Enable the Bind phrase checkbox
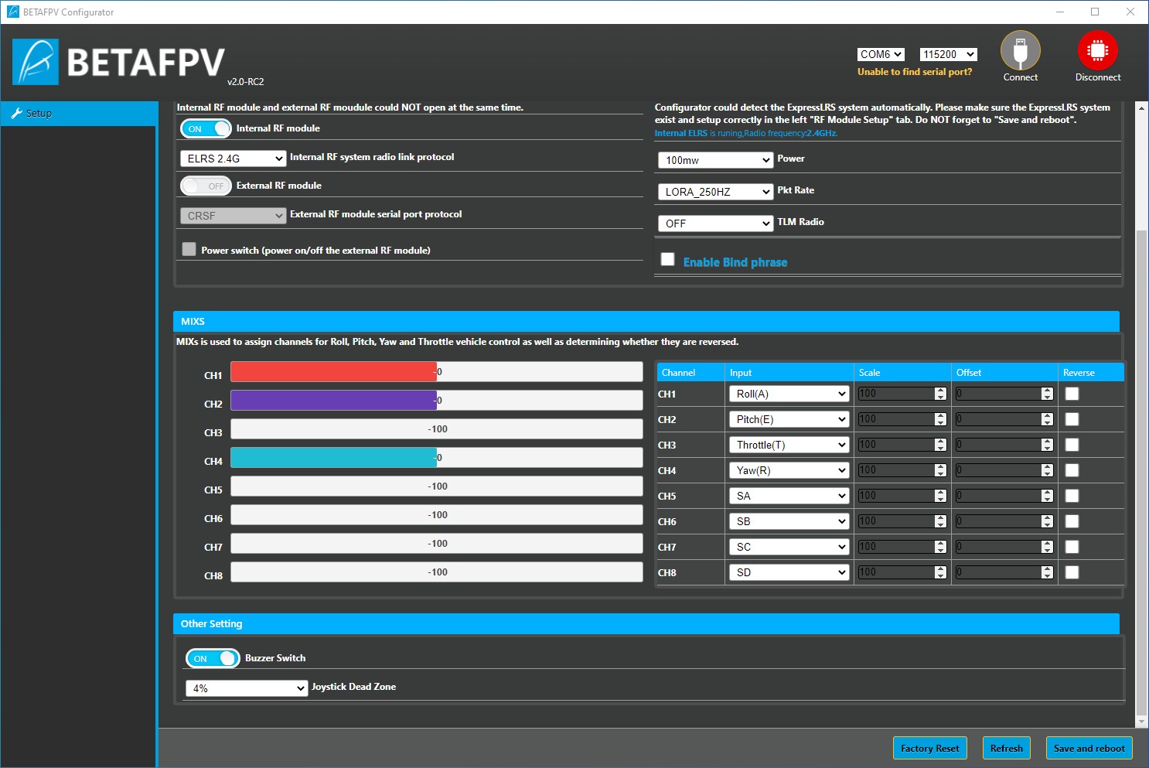Screen dimensions: 1149x768 point(667,259)
